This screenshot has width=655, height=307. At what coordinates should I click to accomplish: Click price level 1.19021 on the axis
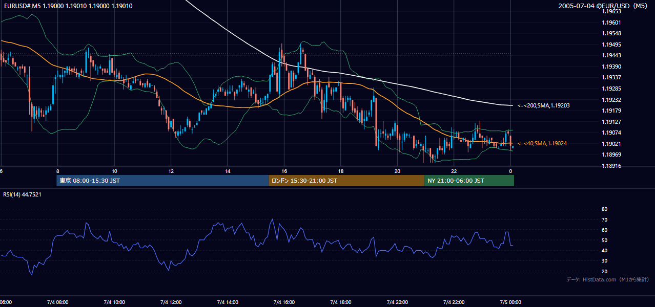611,144
